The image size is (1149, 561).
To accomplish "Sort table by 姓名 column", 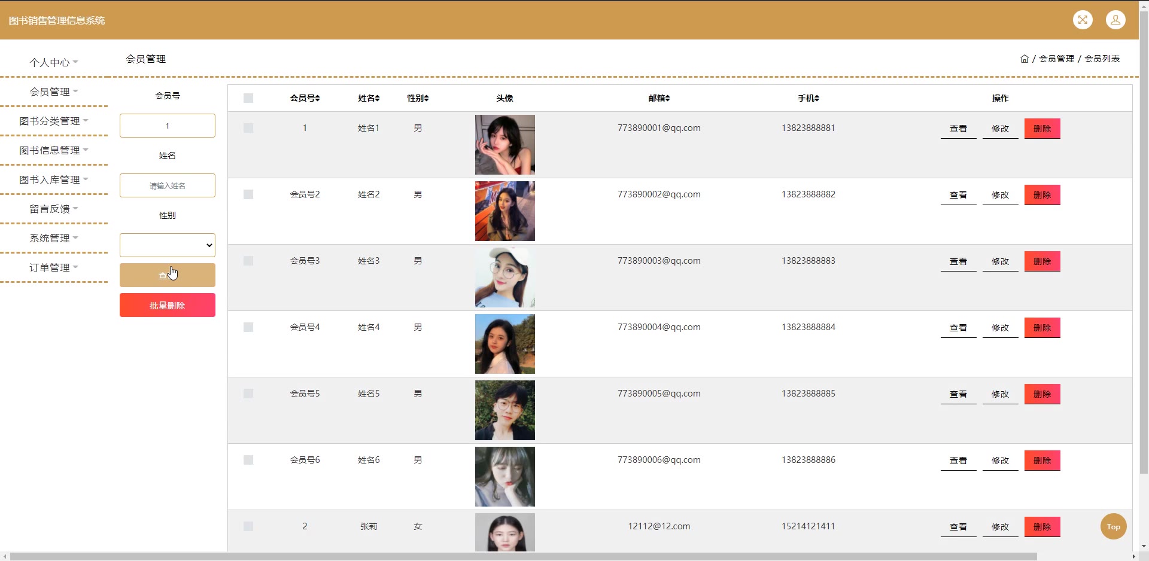I will pyautogui.click(x=369, y=98).
